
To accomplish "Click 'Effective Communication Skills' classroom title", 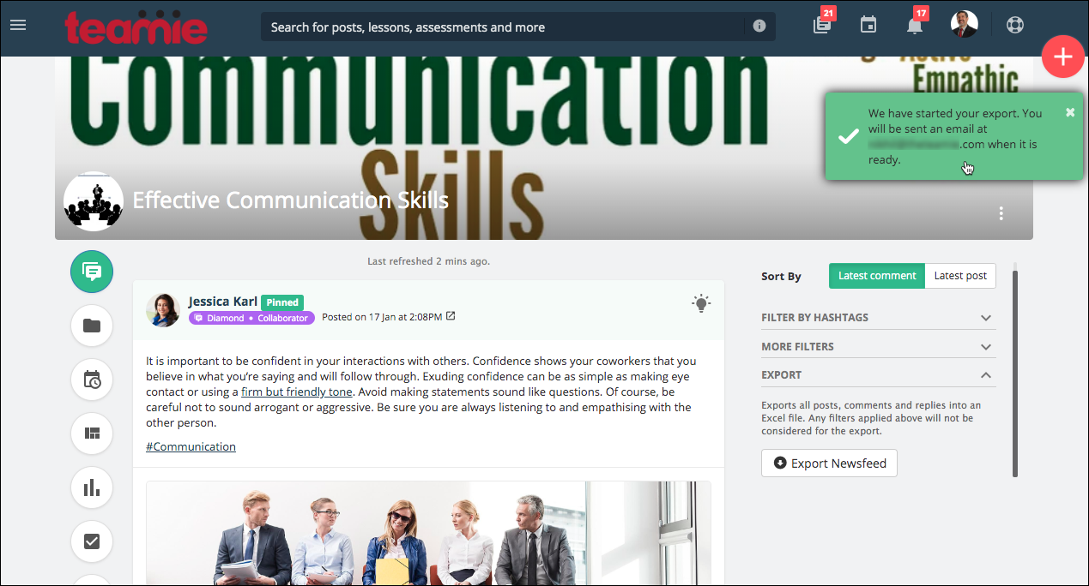I will (291, 200).
